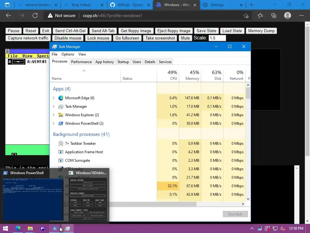
Task: Click the Task Manager process icon in list
Action: click(x=61, y=106)
